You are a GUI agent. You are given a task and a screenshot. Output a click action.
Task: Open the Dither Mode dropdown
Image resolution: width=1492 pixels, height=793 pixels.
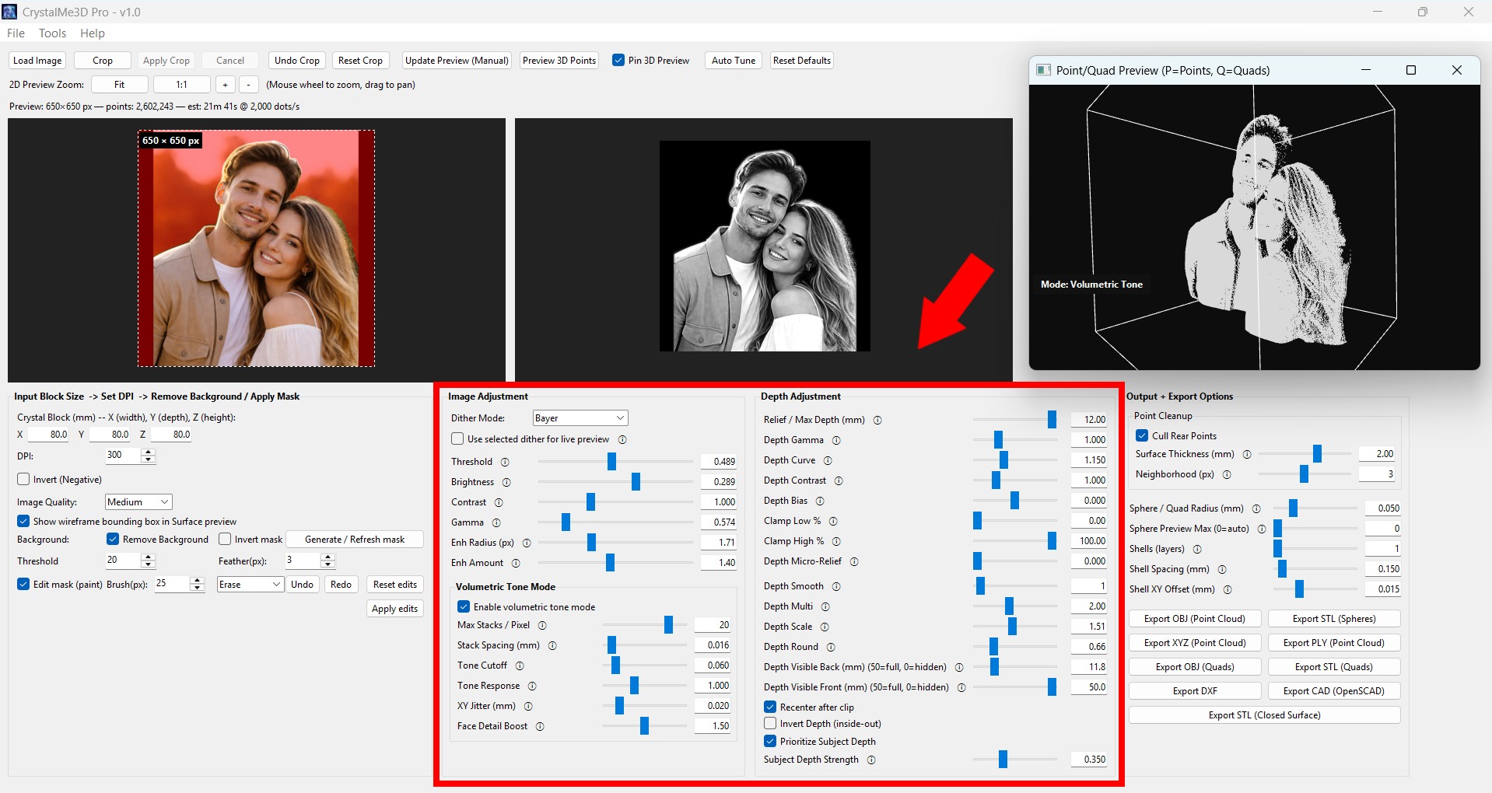pos(580,418)
